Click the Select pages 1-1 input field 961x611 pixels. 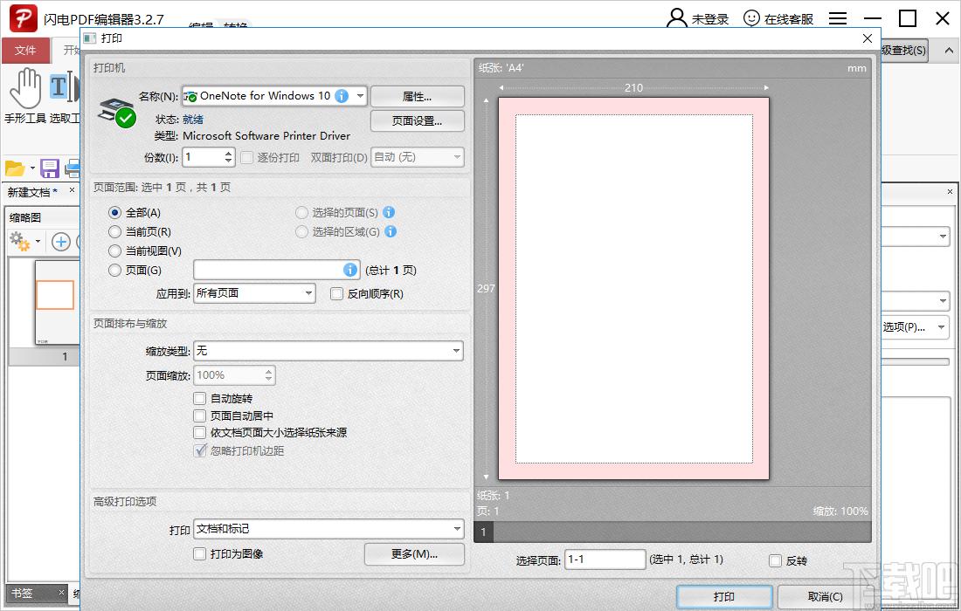click(605, 560)
